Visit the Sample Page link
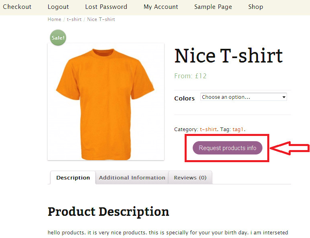Screen dimensions: 310x238 (213, 7)
